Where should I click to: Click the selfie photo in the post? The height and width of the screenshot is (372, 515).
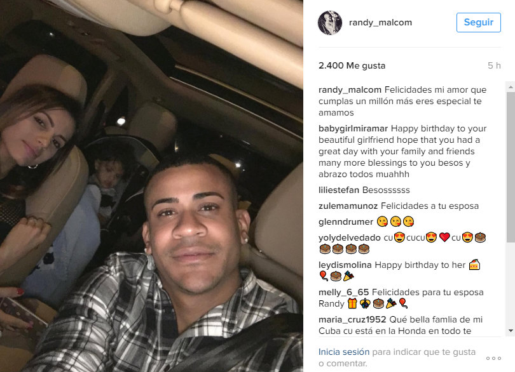(x=151, y=186)
